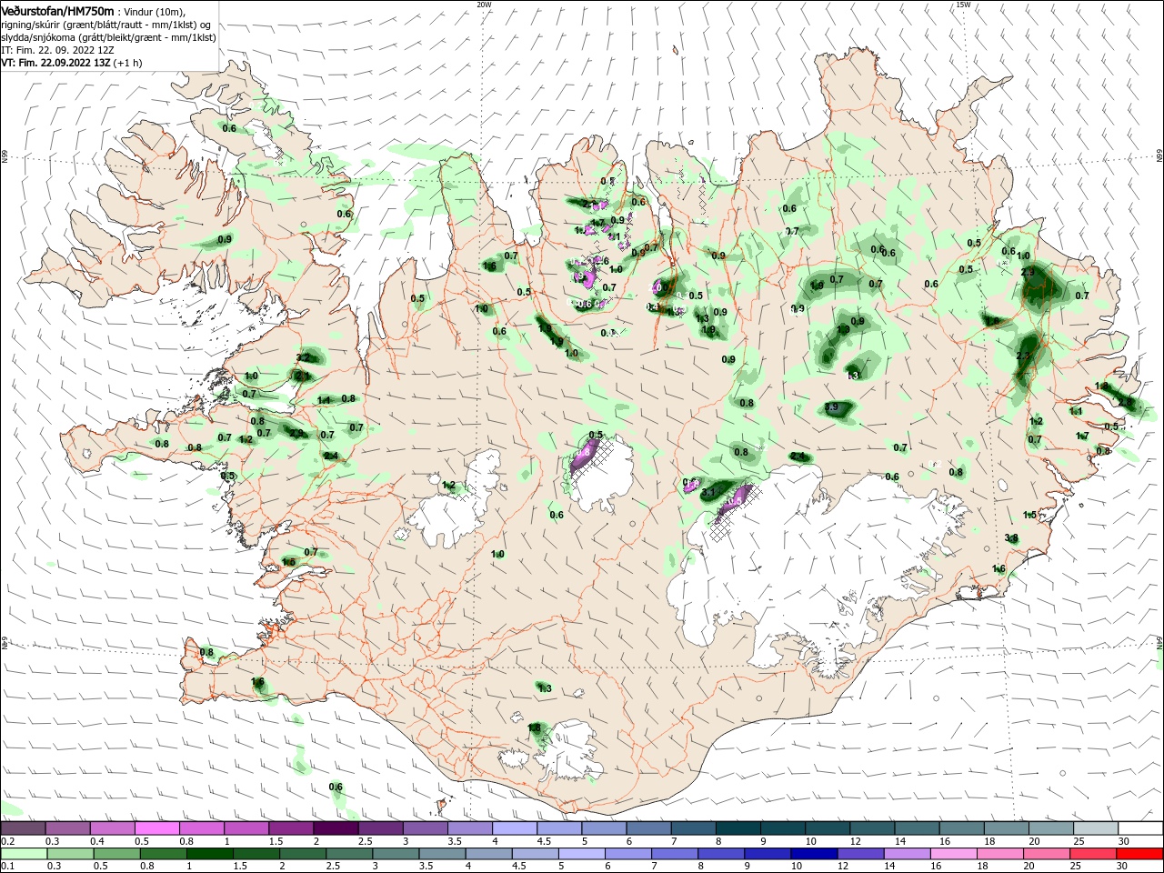Click the 'slydda/snjókoma' legend description line

[x=108, y=37]
